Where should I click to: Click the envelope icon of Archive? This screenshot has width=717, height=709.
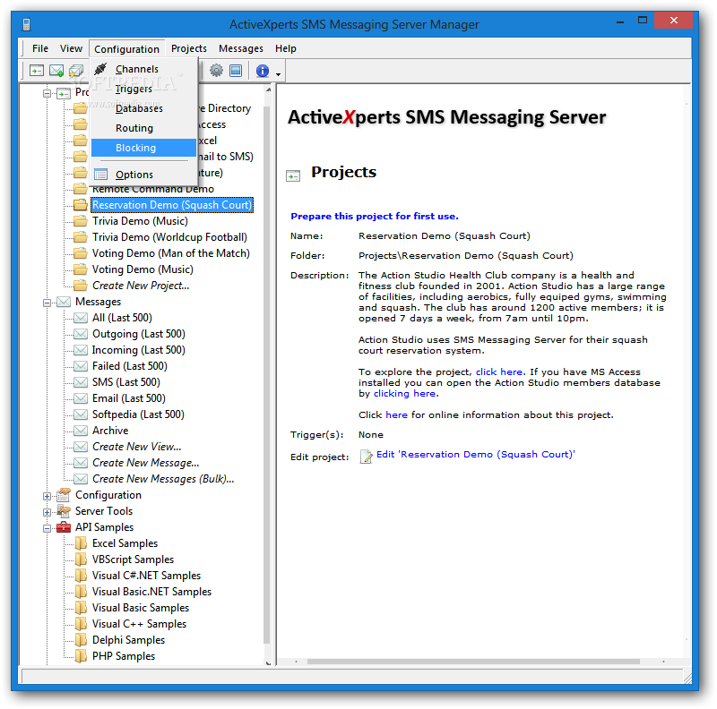coord(81,431)
